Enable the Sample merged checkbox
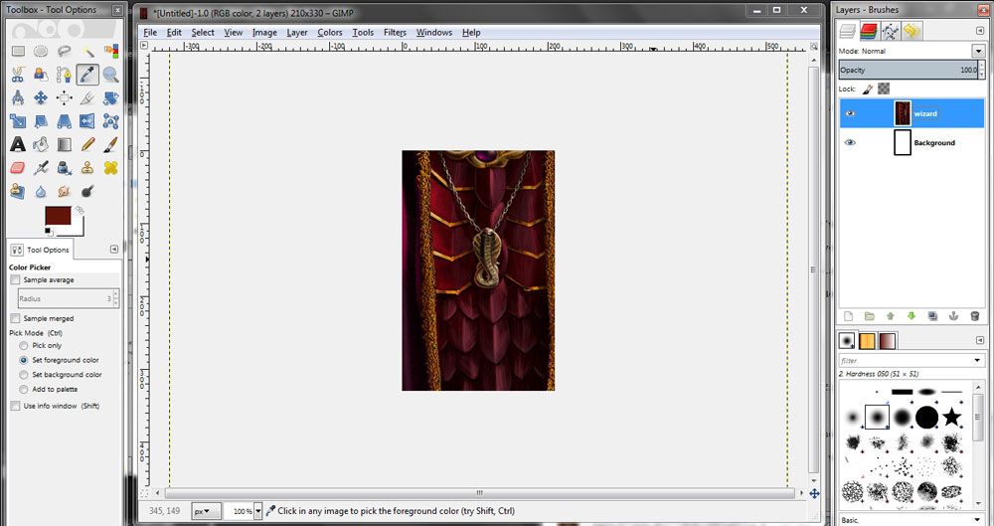 pos(15,318)
